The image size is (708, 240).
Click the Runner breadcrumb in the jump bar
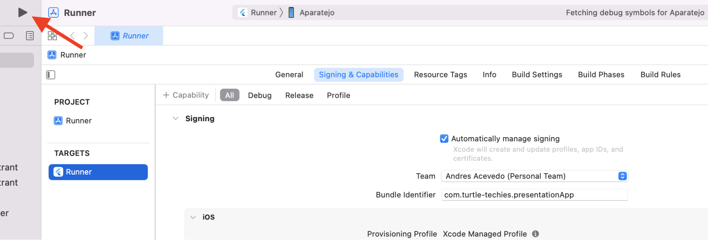(x=73, y=55)
